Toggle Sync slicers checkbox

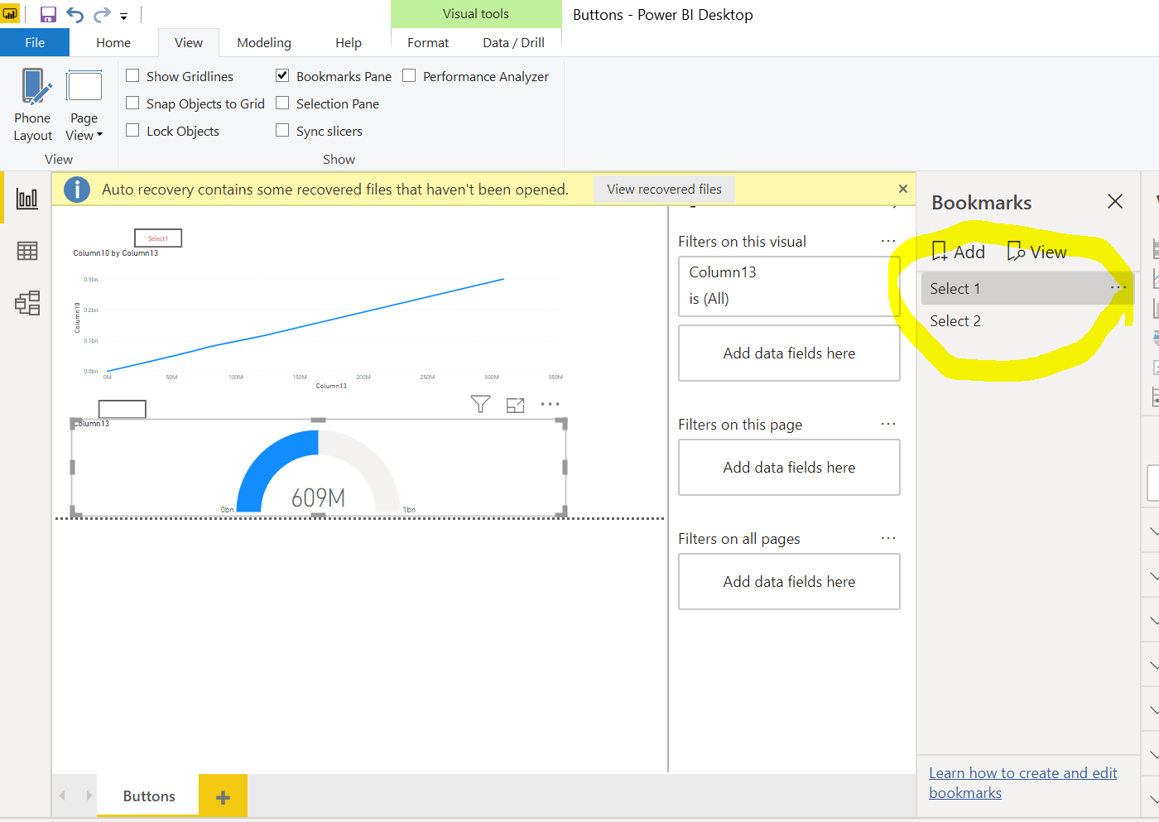(282, 131)
